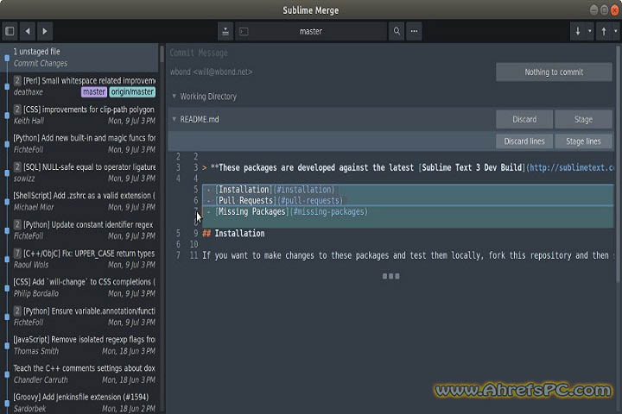Click the added line '[Installation](#installation)'
The width and height of the screenshot is (622, 414).
tap(408, 190)
